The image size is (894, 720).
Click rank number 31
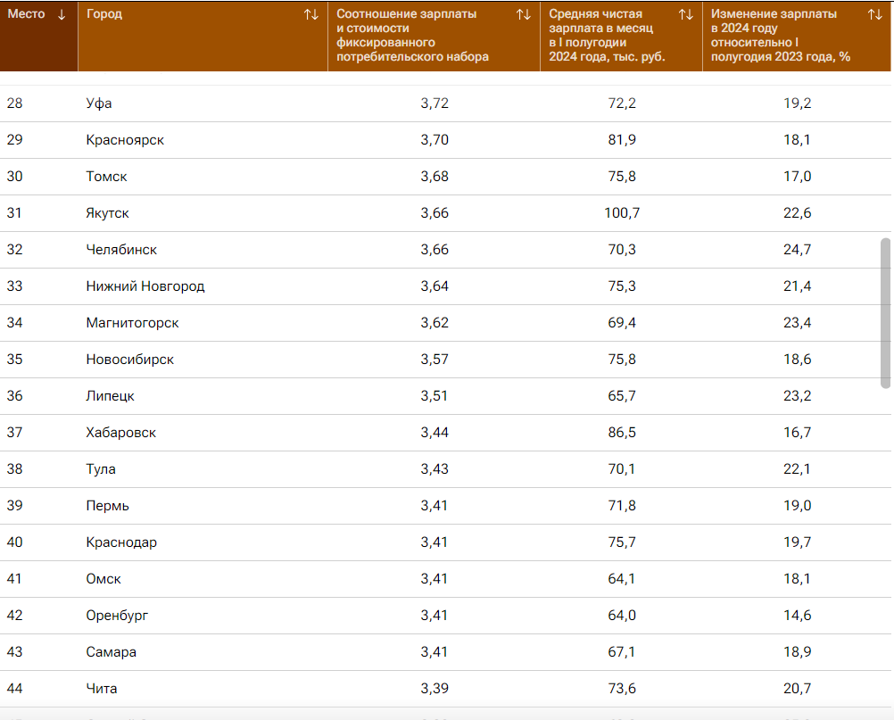(x=14, y=212)
